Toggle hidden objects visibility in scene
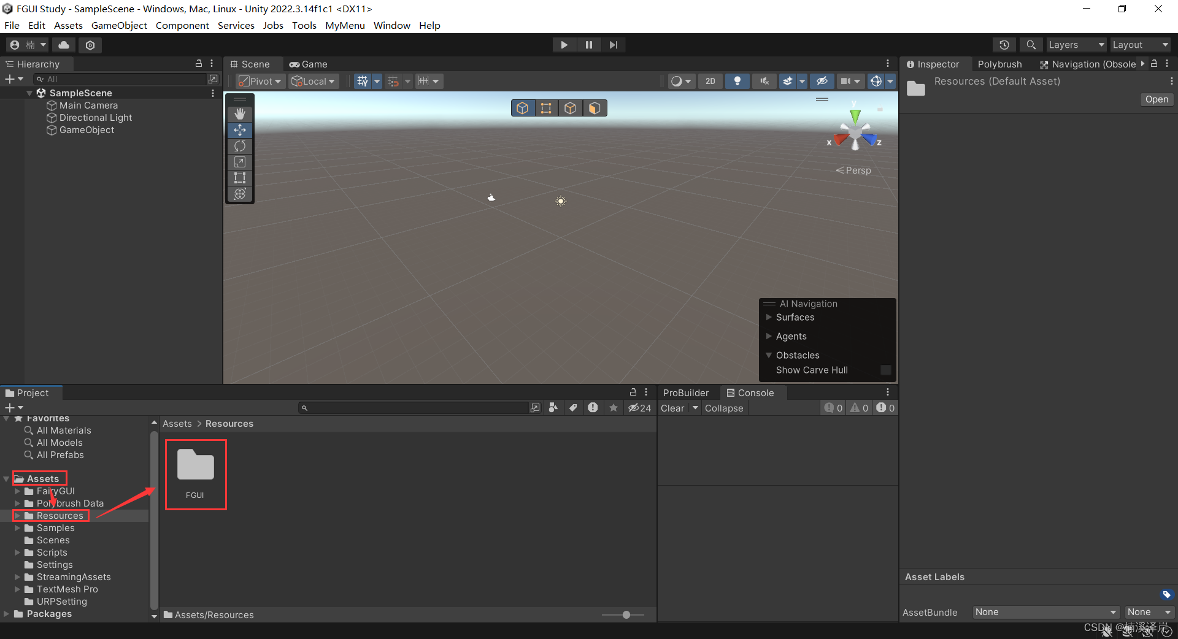 822,81
